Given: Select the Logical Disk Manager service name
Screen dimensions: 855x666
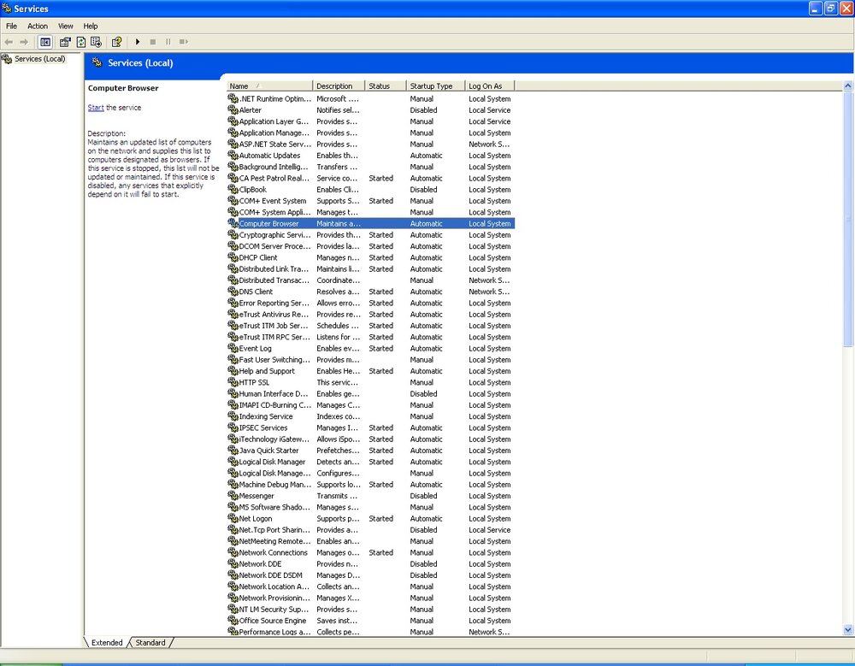Looking at the screenshot, I should pyautogui.click(x=272, y=462).
